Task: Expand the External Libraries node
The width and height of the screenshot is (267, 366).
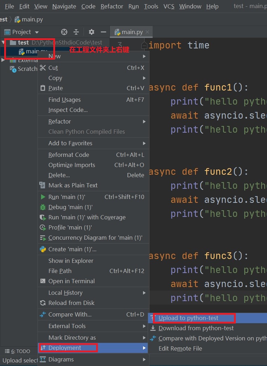Action: (x=3, y=60)
